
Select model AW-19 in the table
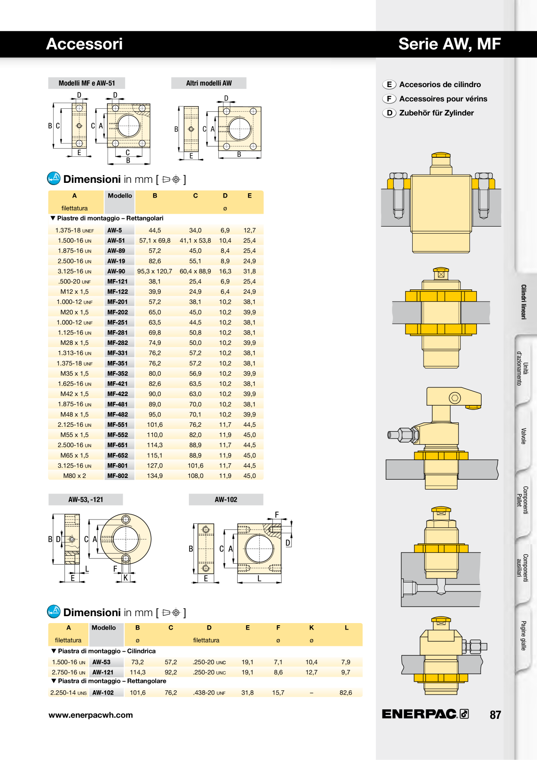pyautogui.click(x=120, y=261)
